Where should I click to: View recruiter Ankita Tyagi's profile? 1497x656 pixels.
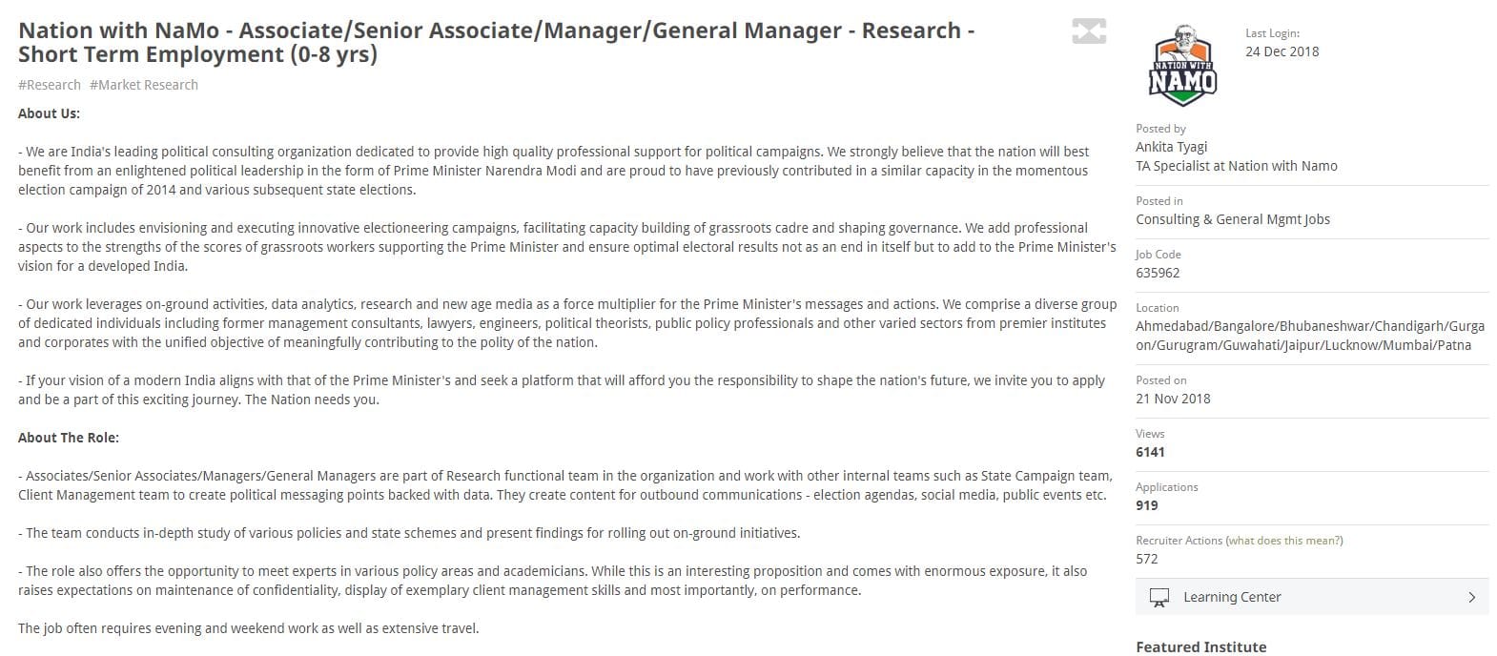click(x=1171, y=147)
